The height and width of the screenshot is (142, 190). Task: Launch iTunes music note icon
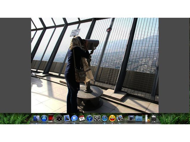point(89,119)
